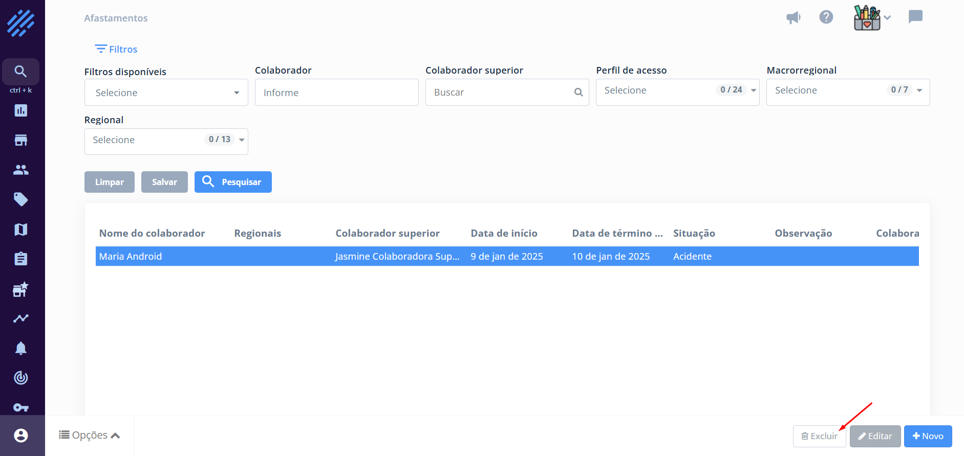Sort by Data de início column
964x456 pixels.
coord(504,233)
